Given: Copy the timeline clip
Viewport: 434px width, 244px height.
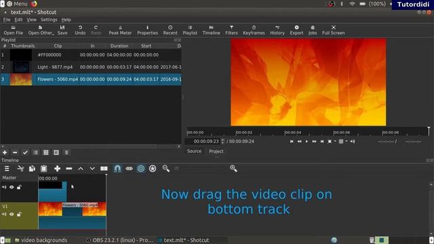Looking at the screenshot, I should [32, 169].
